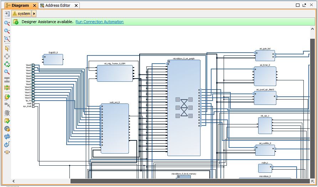The height and width of the screenshot is (187, 318).
Task: Expand the interface plus on DigiLED_0 block
Action: 43,57
